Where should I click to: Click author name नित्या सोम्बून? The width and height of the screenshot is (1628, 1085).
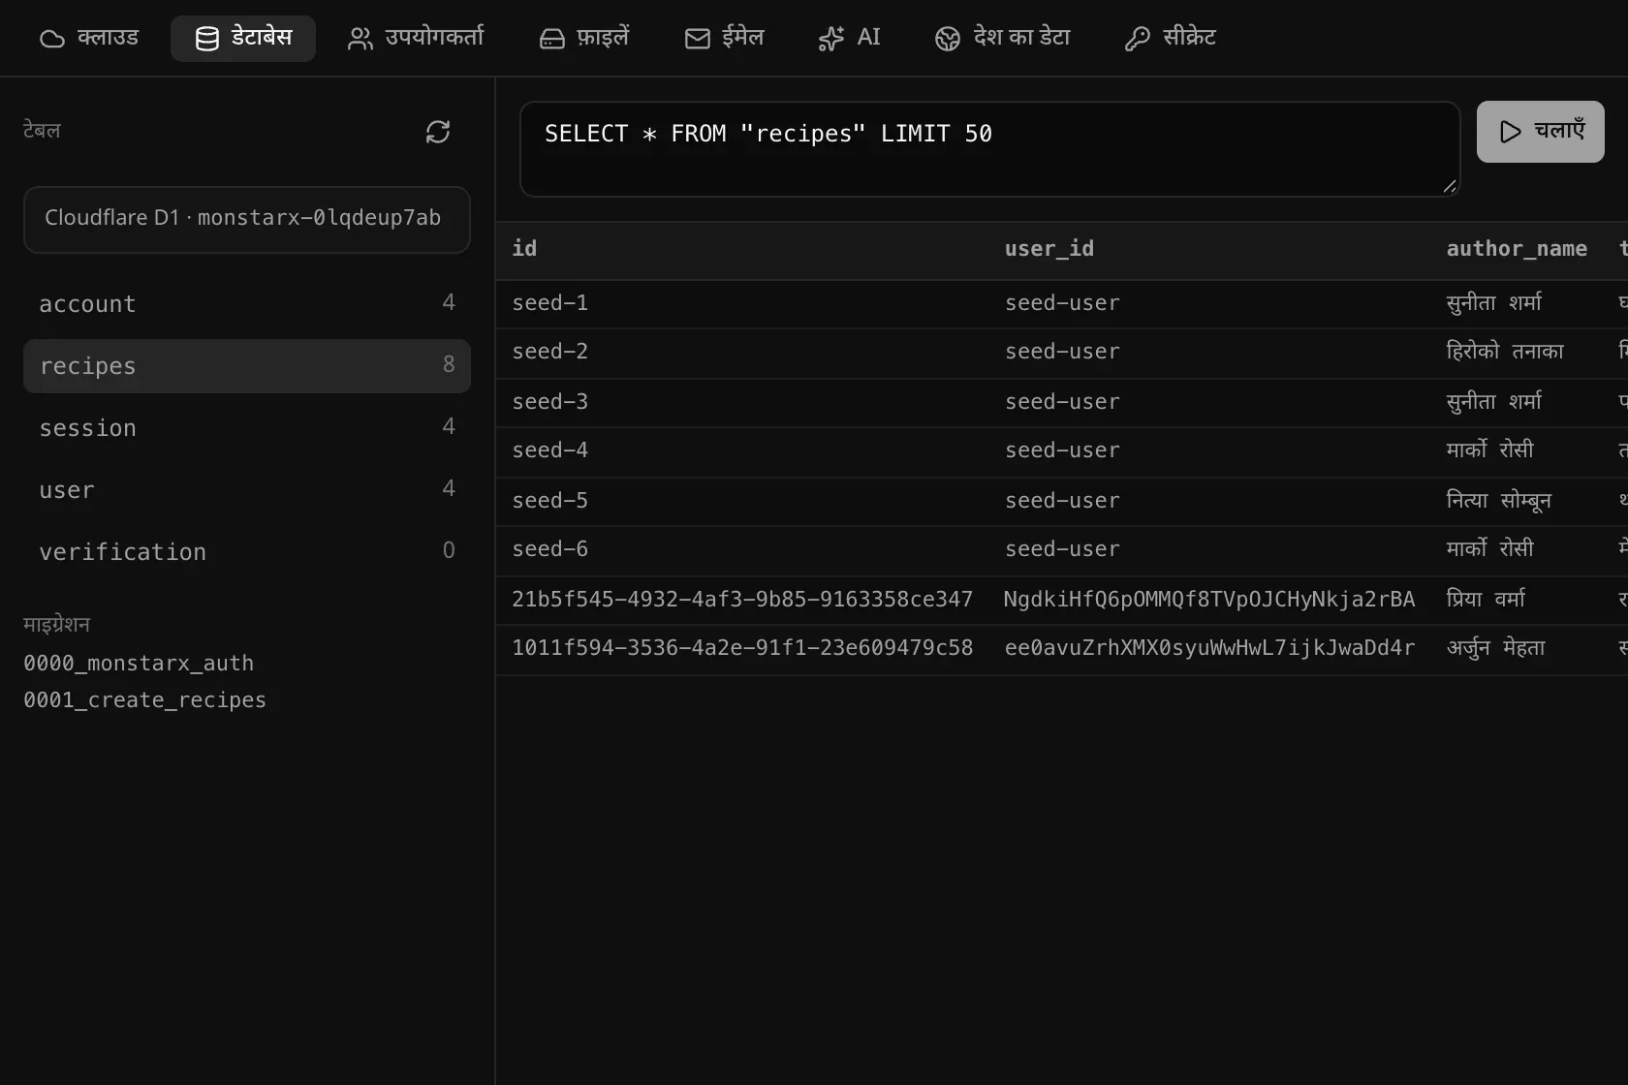tap(1498, 501)
